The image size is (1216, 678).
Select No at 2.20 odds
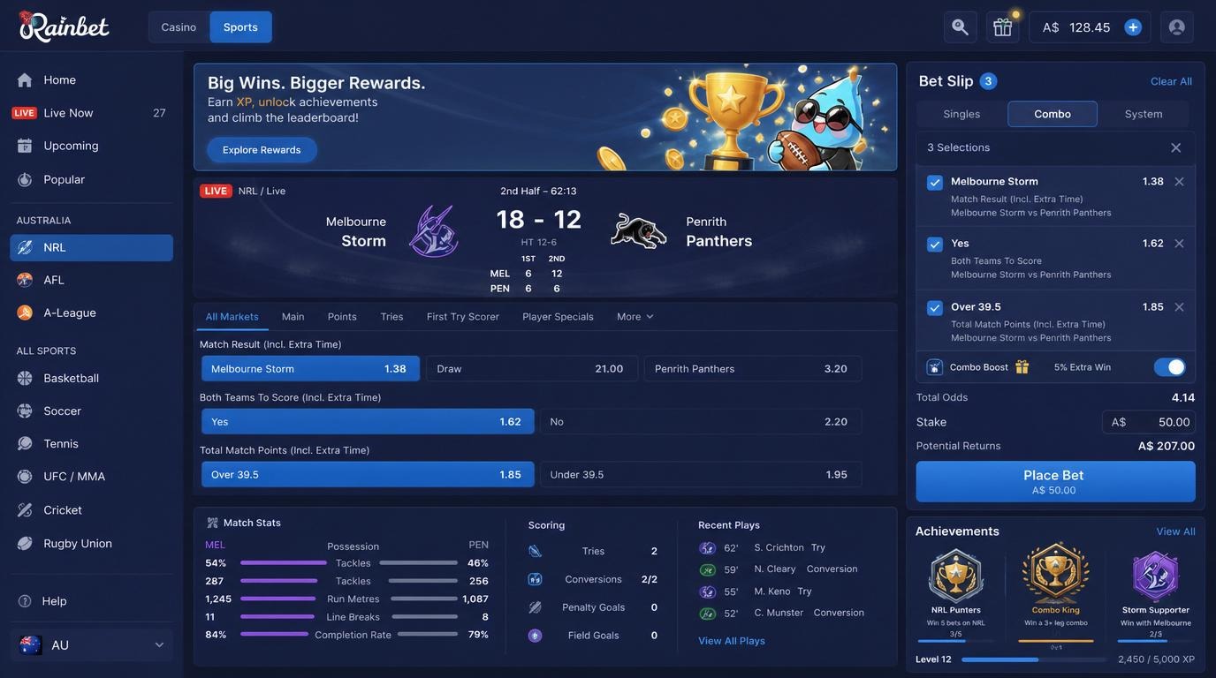(x=701, y=421)
